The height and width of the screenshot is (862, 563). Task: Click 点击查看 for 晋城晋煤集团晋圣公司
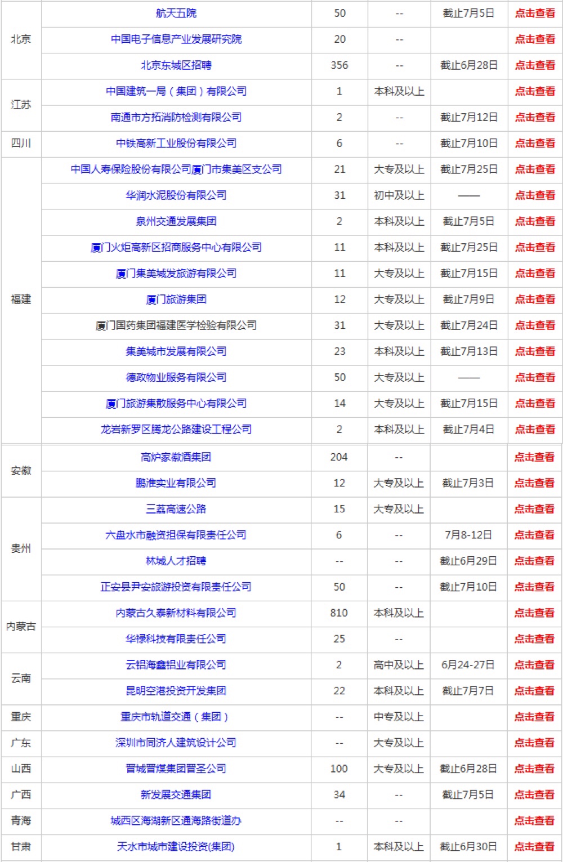pyautogui.click(x=534, y=769)
